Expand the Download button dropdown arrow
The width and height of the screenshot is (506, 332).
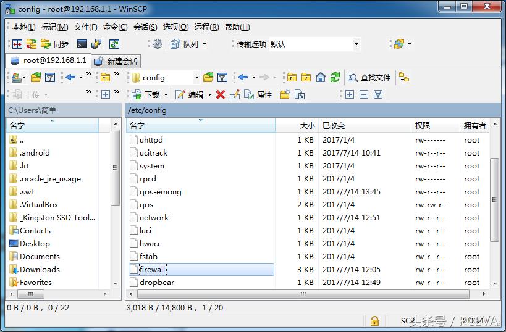[166, 95]
